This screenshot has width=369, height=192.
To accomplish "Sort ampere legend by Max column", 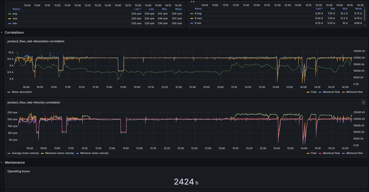I will point(345,8).
